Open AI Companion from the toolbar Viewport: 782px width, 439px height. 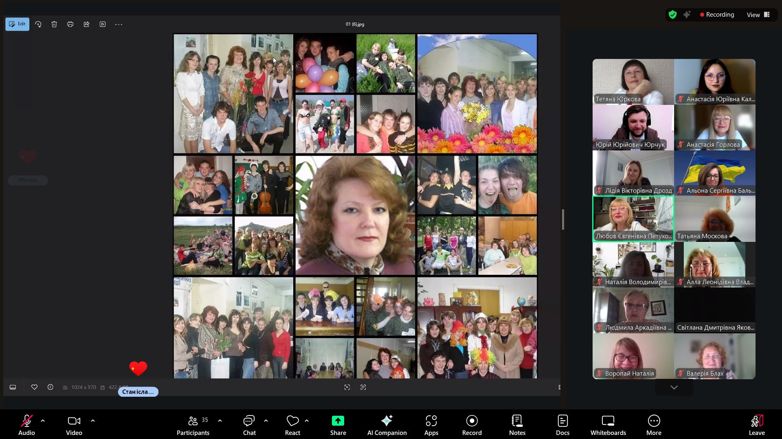pyautogui.click(x=387, y=425)
